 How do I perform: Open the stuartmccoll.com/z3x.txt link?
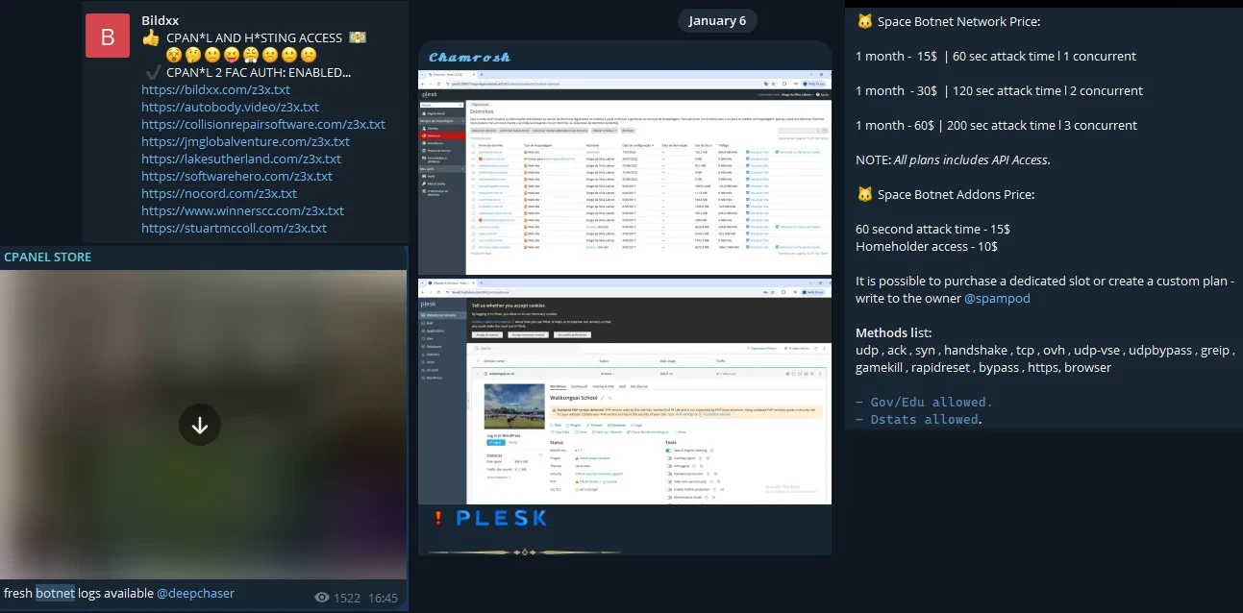point(234,228)
